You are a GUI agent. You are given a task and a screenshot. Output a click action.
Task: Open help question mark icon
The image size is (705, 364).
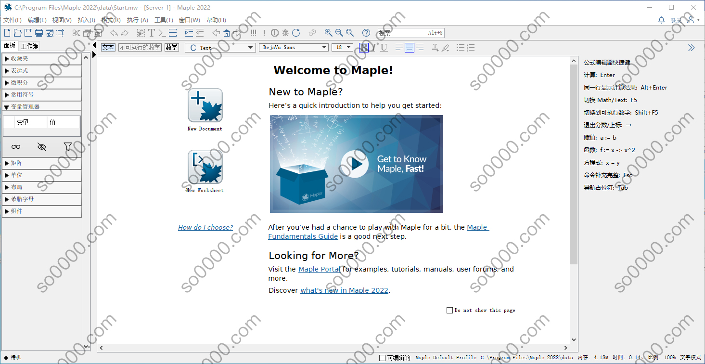pyautogui.click(x=366, y=33)
